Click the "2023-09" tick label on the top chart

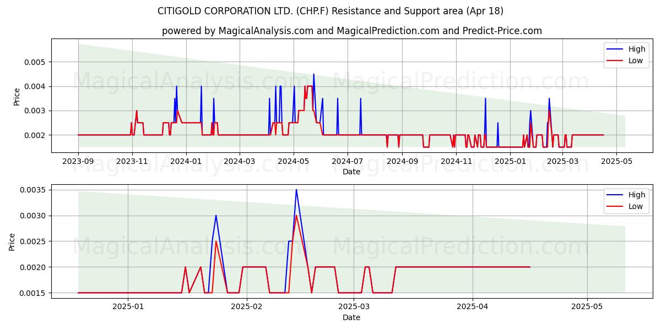pyautogui.click(x=78, y=161)
